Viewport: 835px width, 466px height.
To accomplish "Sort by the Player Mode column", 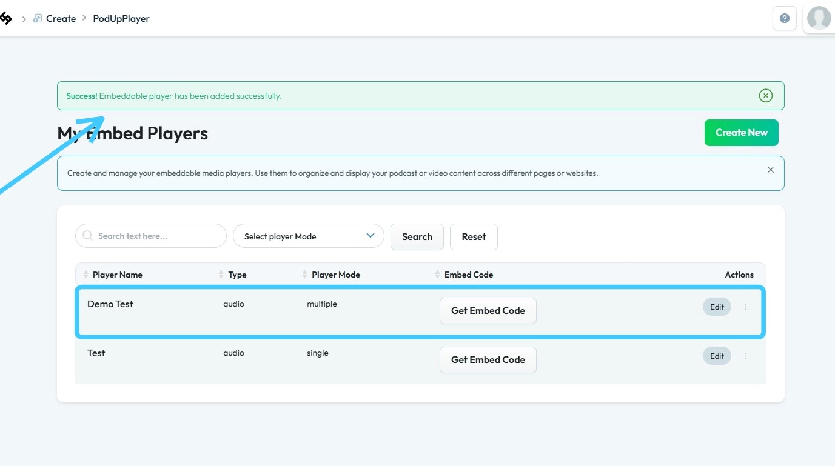I will 335,275.
